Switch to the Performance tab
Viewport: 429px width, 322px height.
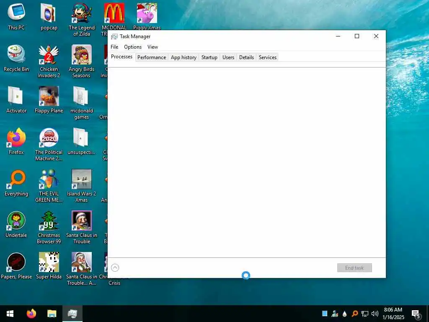(x=152, y=57)
